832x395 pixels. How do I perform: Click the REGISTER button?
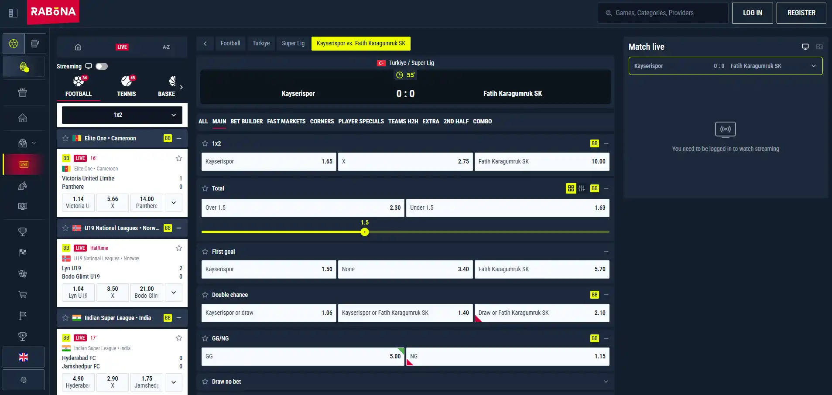801,13
